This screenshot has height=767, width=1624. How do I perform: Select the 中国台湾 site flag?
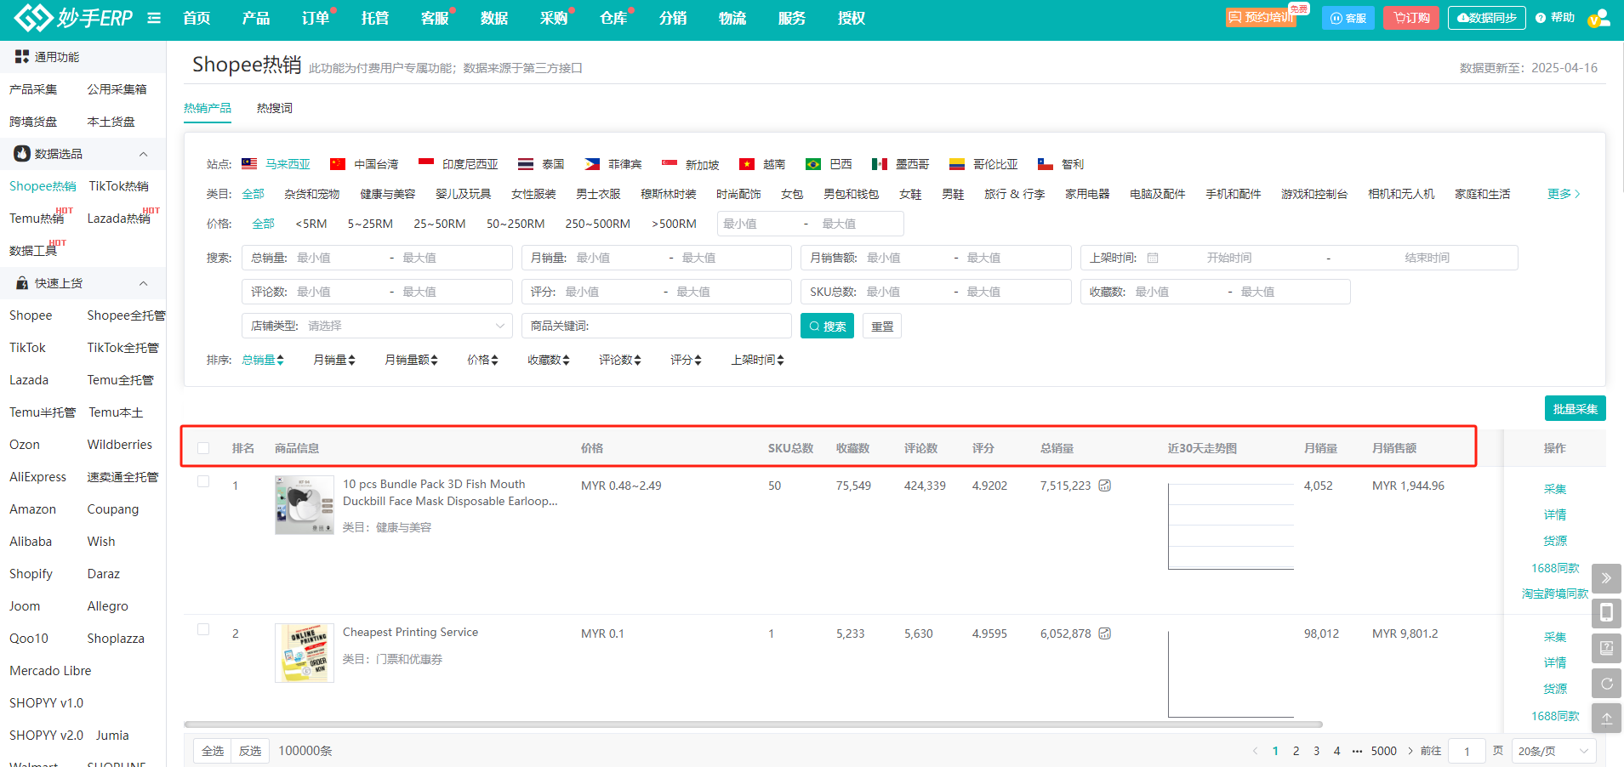(x=338, y=163)
